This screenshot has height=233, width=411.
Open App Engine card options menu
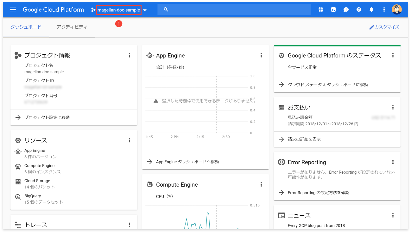pos(261,55)
